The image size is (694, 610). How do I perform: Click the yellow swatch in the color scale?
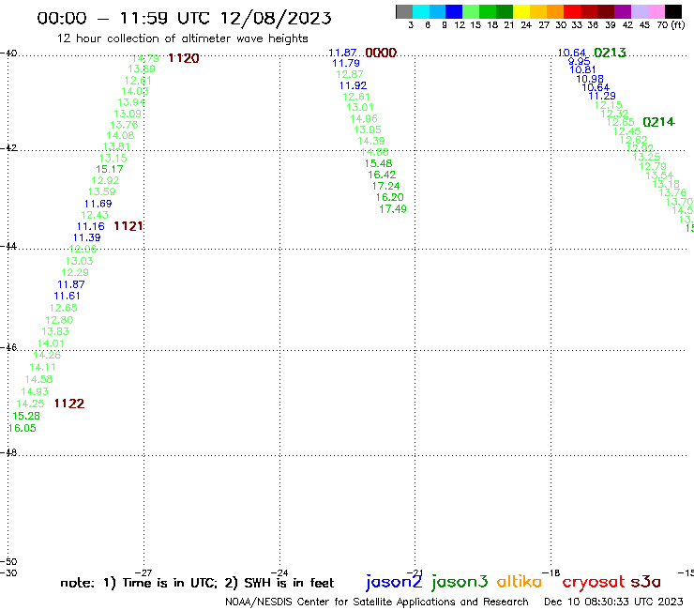click(x=521, y=11)
